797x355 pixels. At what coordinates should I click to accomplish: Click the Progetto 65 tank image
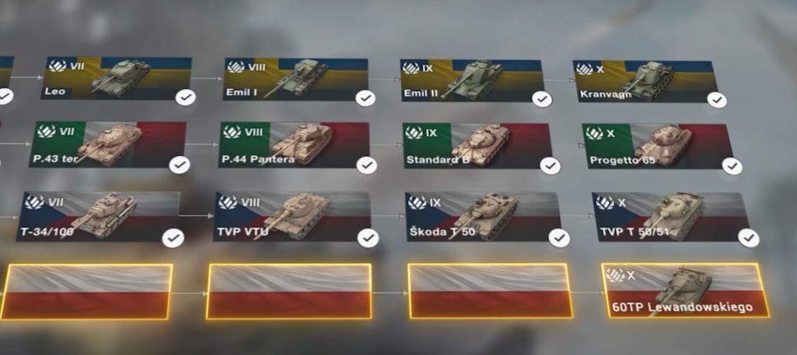point(663,144)
